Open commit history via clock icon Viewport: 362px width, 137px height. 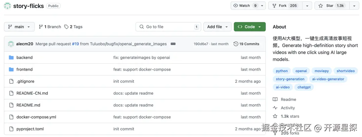(236, 44)
